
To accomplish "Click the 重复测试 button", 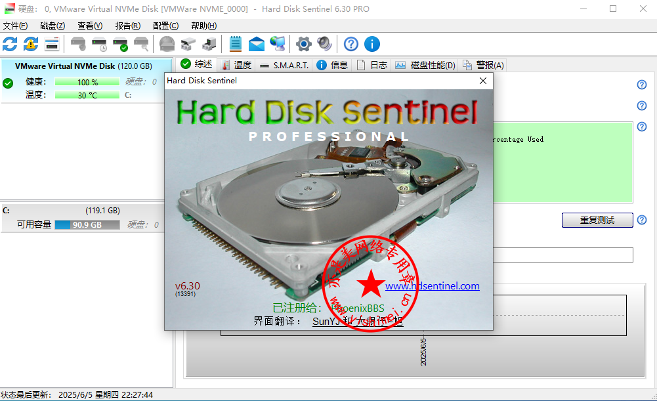I will point(597,220).
